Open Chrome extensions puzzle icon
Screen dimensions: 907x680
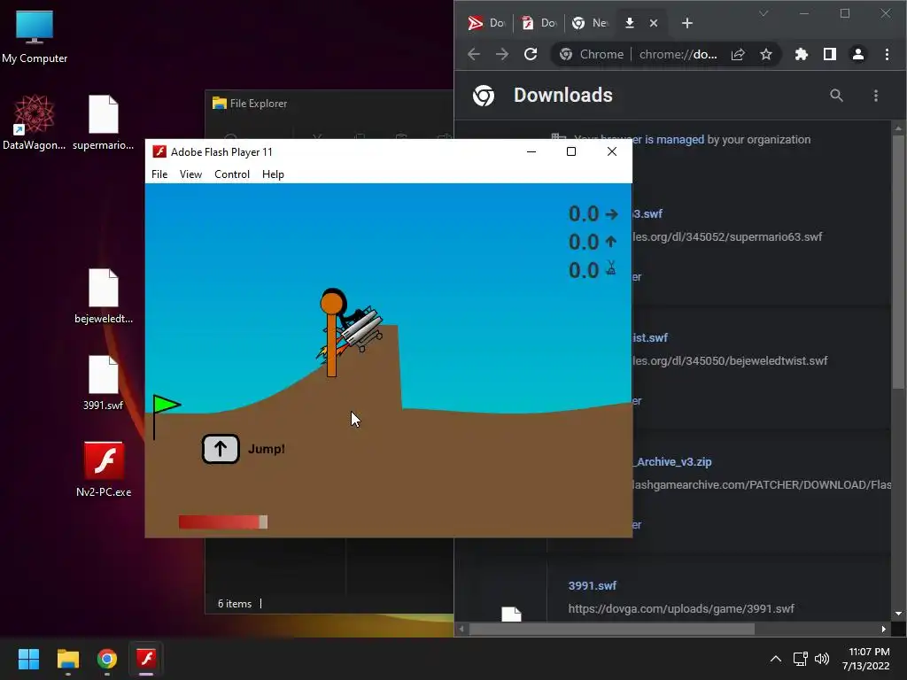coord(801,54)
